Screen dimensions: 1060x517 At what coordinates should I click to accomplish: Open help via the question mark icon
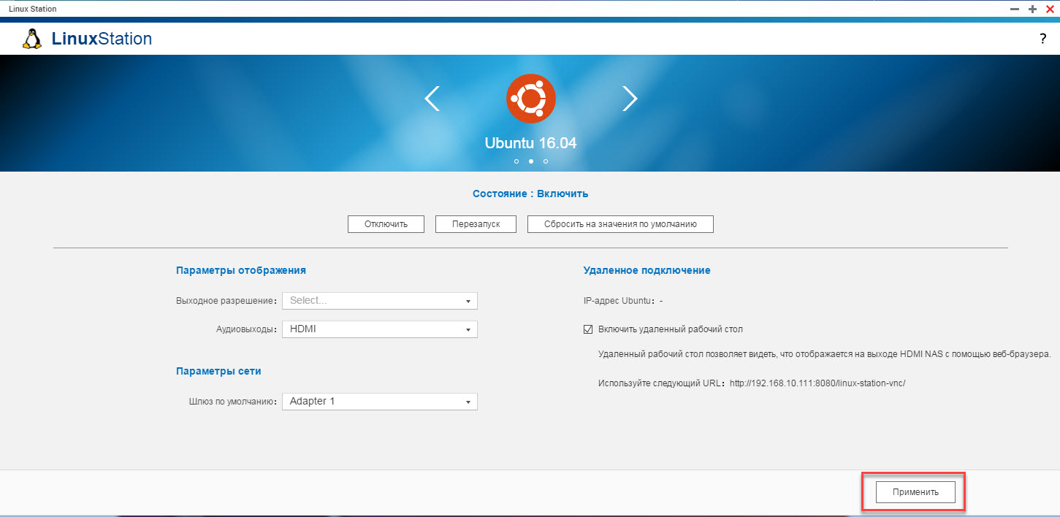(1043, 39)
